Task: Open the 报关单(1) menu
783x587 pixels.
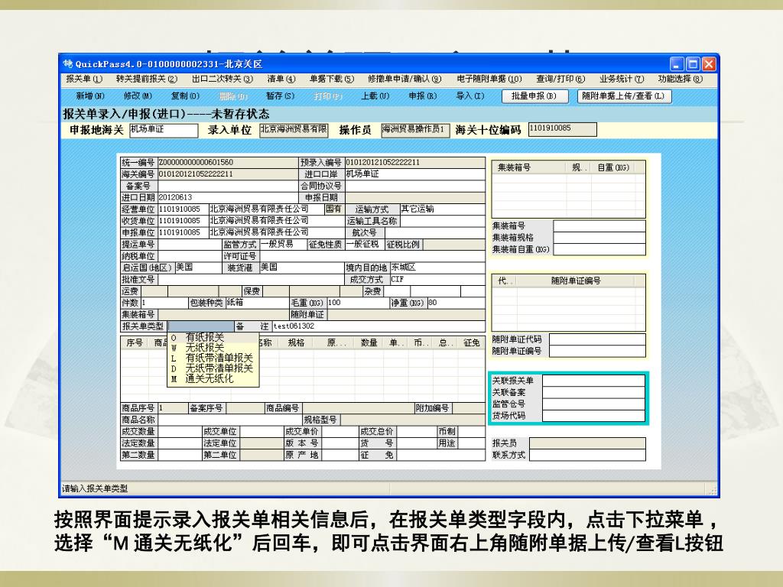Action: [x=84, y=79]
